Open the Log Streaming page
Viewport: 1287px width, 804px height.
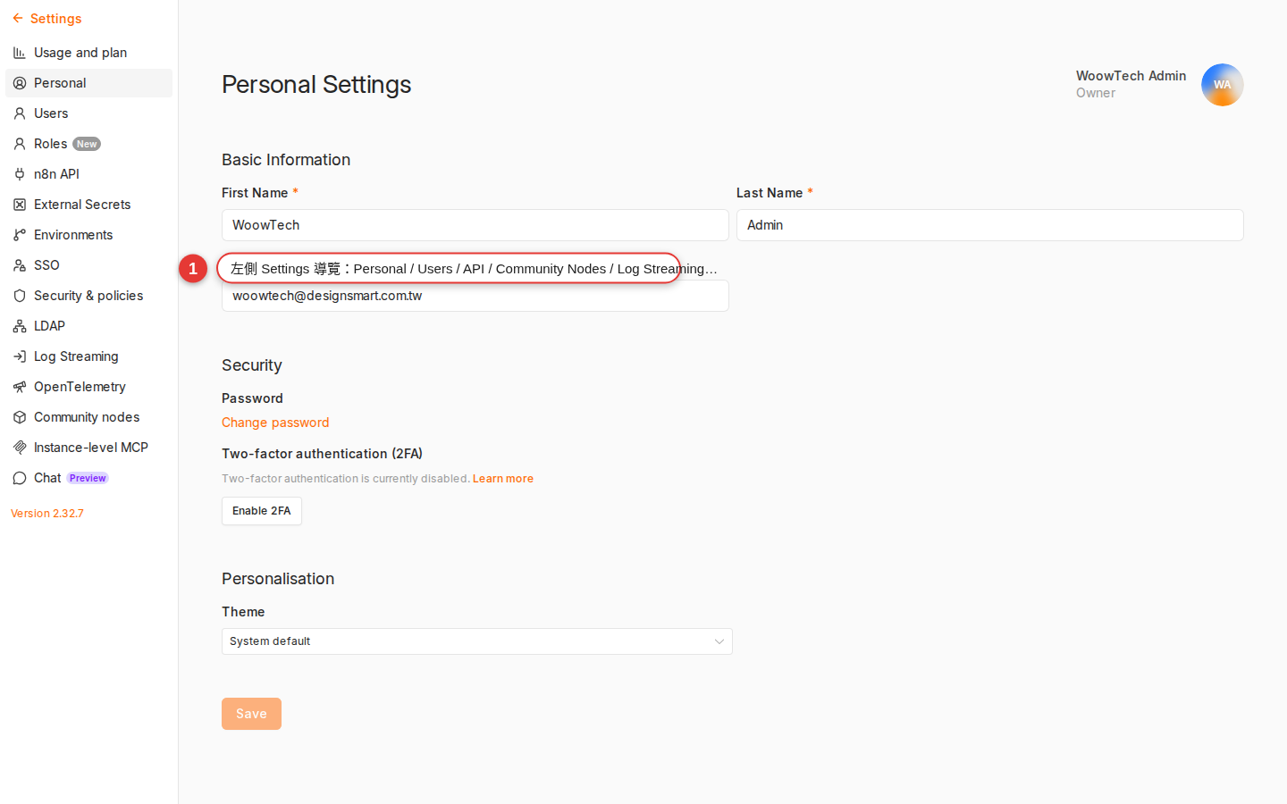point(88,356)
